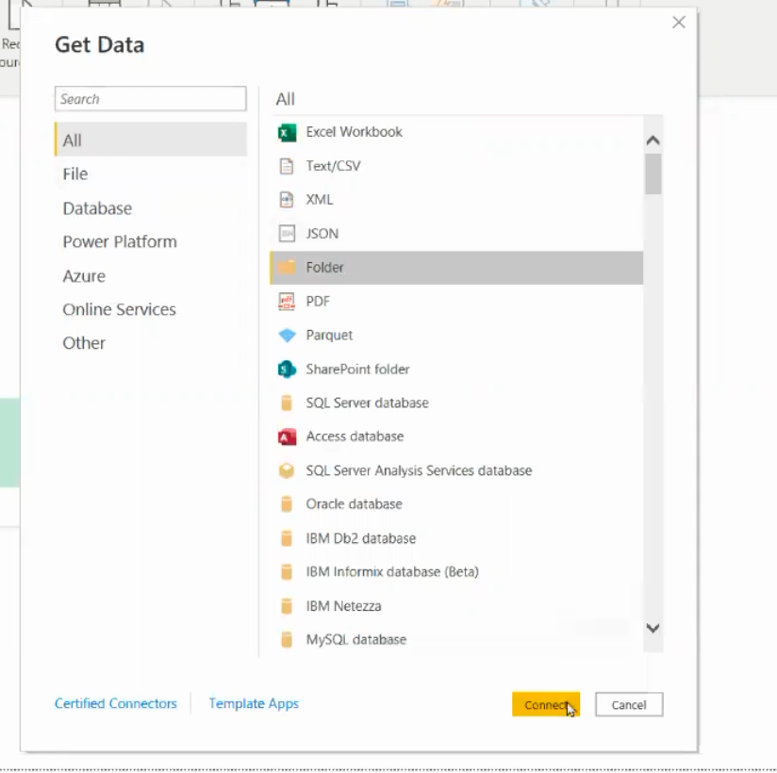Select the IBM Db2 database label
Image resolution: width=777 pixels, height=773 pixels.
(361, 538)
